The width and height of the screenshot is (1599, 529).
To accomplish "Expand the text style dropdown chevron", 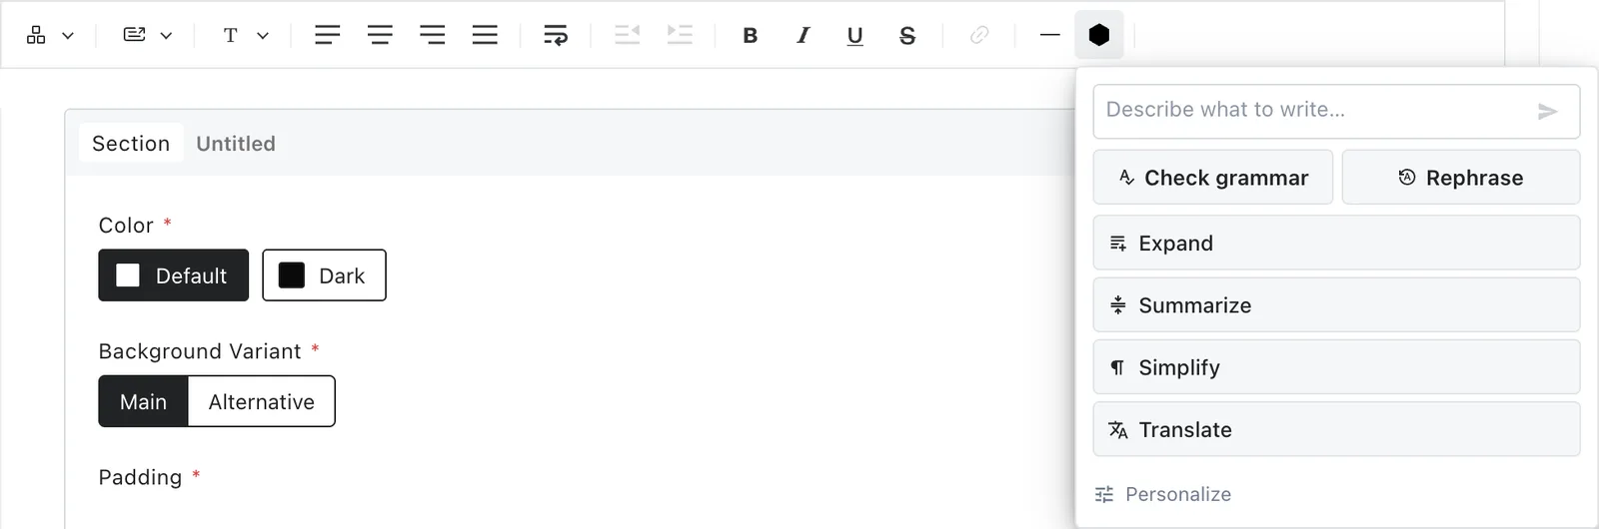I will tap(263, 36).
